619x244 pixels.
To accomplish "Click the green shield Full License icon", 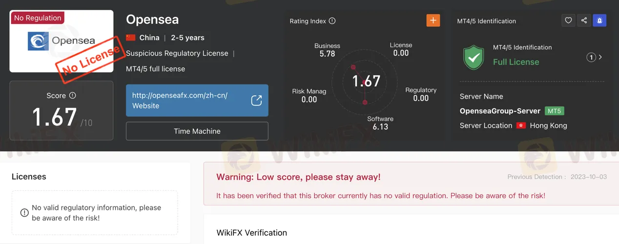I will pos(474,57).
